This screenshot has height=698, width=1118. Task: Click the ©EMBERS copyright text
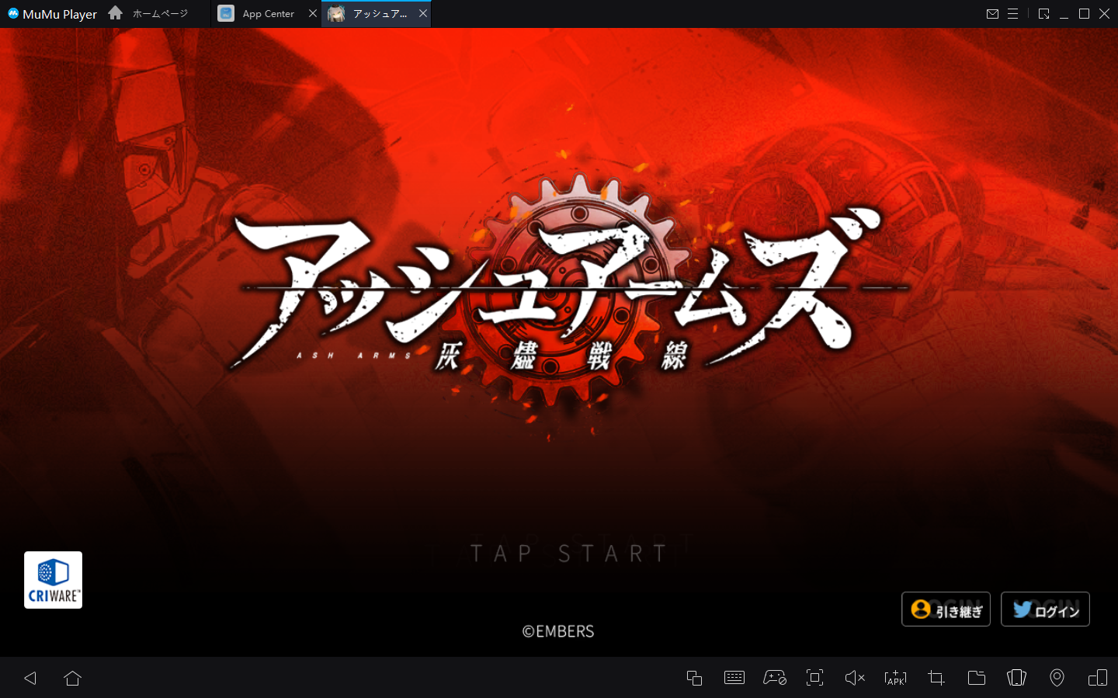558,632
